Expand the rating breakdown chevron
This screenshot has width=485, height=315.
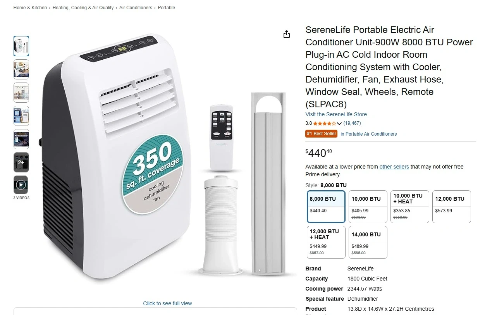click(339, 124)
